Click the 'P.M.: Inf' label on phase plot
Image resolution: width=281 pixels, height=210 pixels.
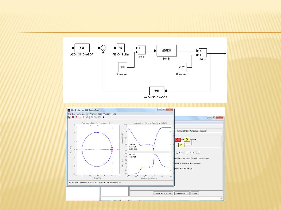[x=132, y=155]
